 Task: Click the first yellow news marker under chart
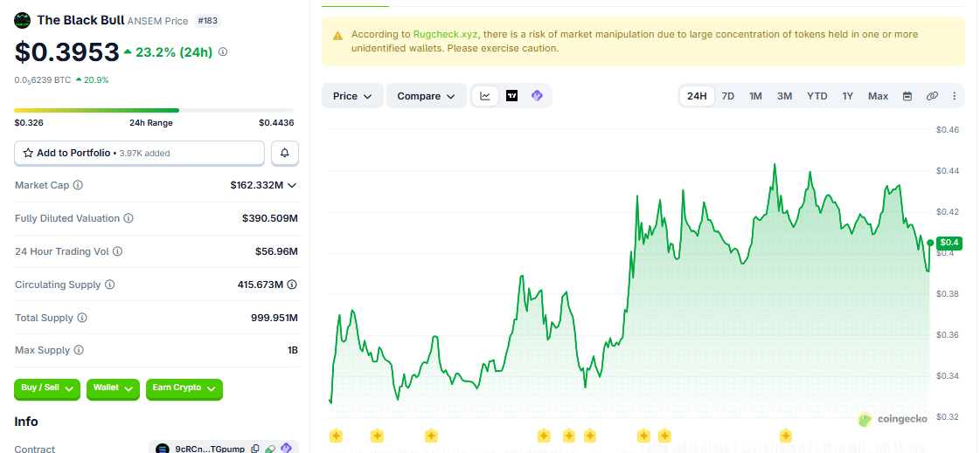(x=336, y=436)
